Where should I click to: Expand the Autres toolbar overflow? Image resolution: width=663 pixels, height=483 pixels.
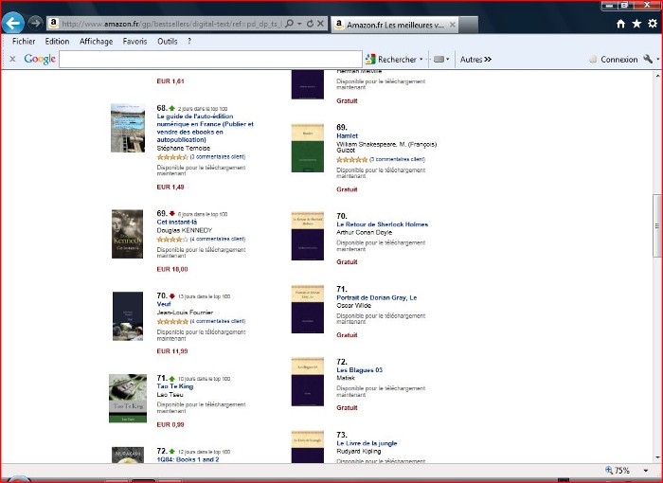click(475, 60)
